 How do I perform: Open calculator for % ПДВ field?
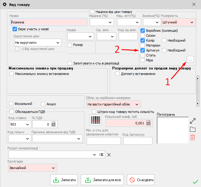[x=54, y=124]
